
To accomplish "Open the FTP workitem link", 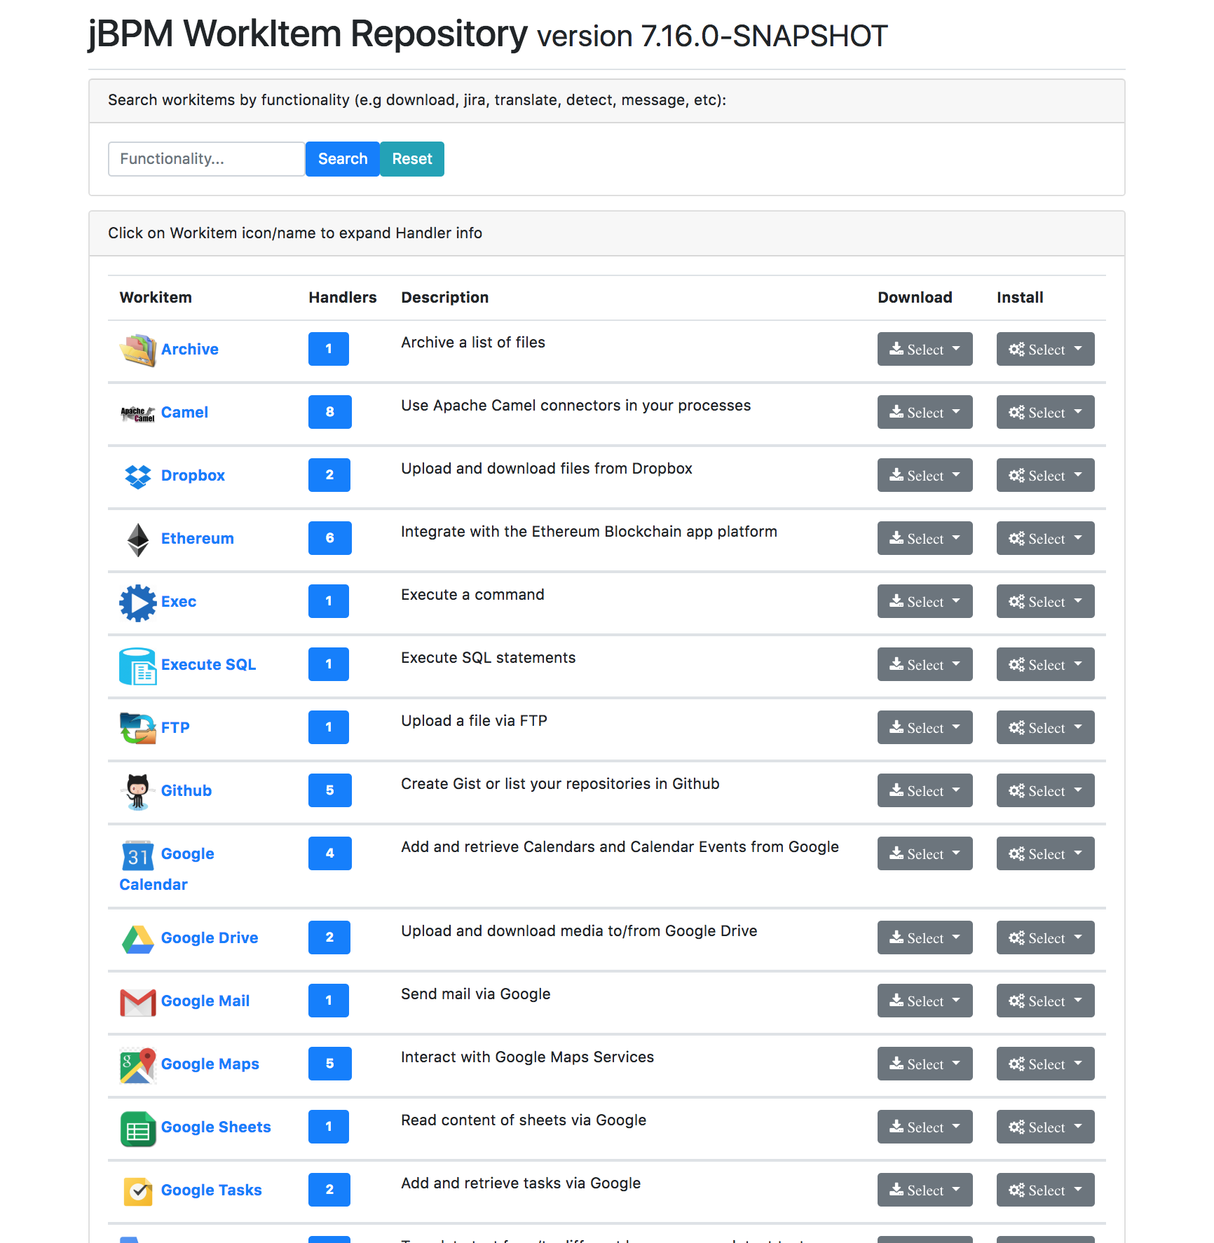I will (175, 727).
